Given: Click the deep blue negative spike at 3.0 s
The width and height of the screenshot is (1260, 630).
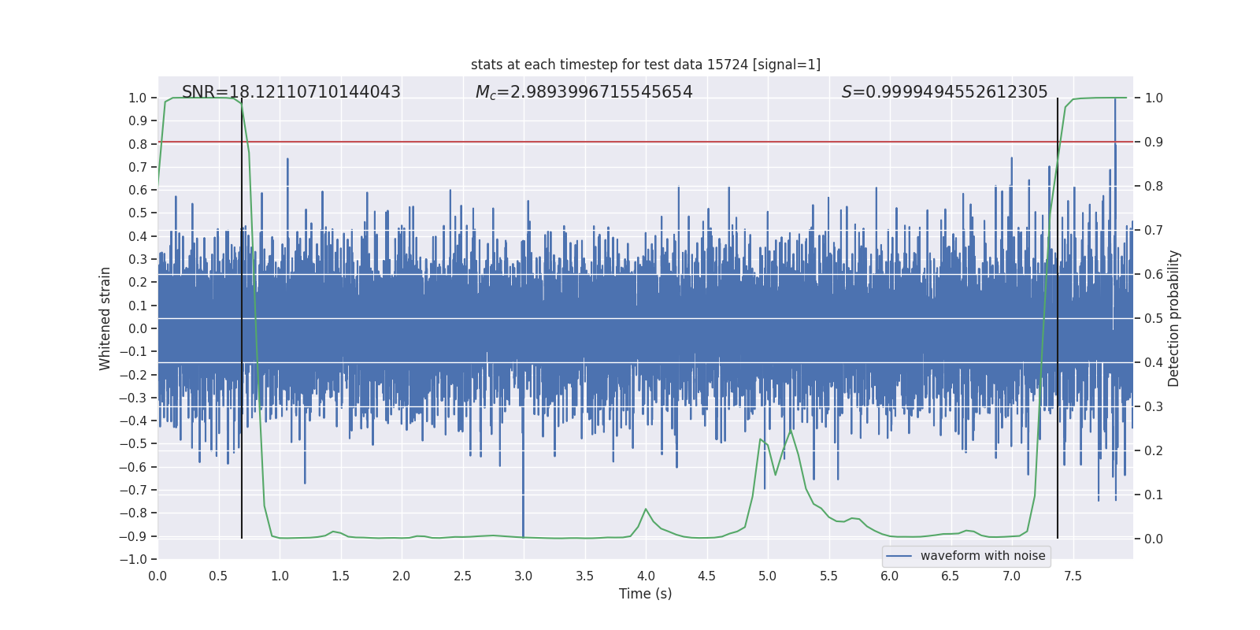Looking at the screenshot, I should (523, 512).
